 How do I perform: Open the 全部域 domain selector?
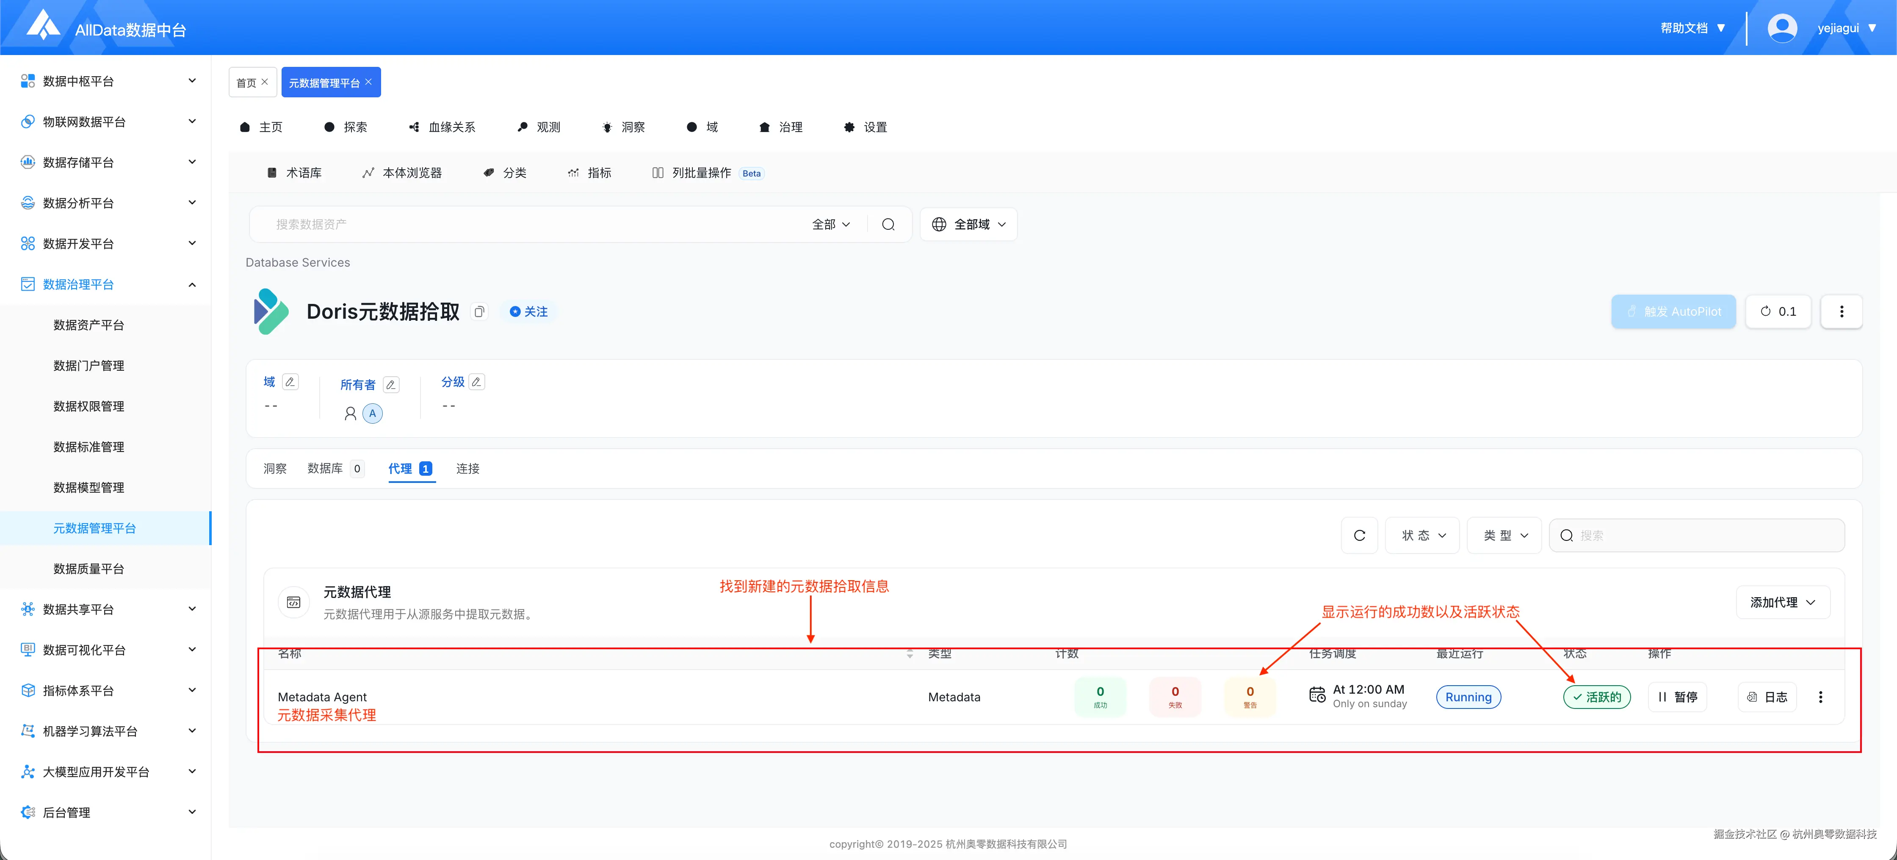pyautogui.click(x=968, y=225)
